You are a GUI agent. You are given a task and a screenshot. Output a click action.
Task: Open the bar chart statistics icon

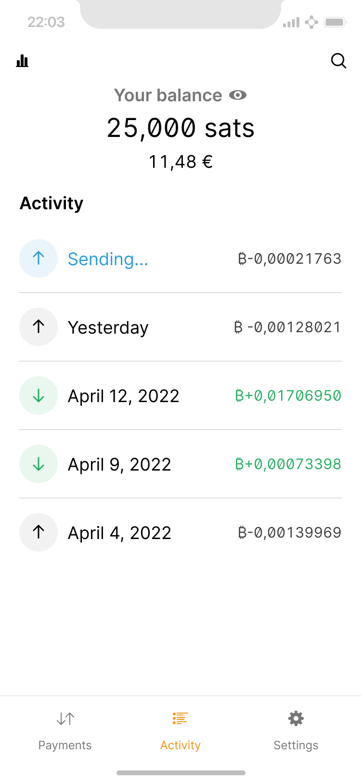tap(22, 61)
